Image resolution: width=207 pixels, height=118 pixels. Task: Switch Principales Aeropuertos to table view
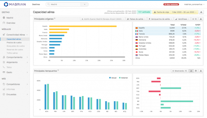(196, 71)
